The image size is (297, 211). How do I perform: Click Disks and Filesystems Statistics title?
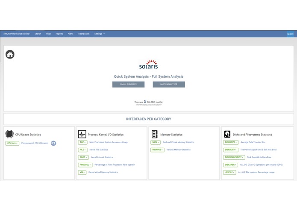[253, 135]
